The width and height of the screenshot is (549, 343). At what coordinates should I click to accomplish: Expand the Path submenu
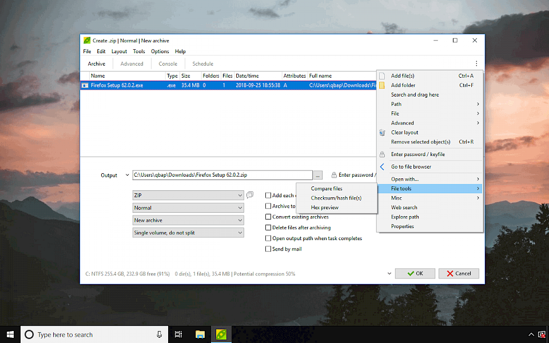[430, 104]
